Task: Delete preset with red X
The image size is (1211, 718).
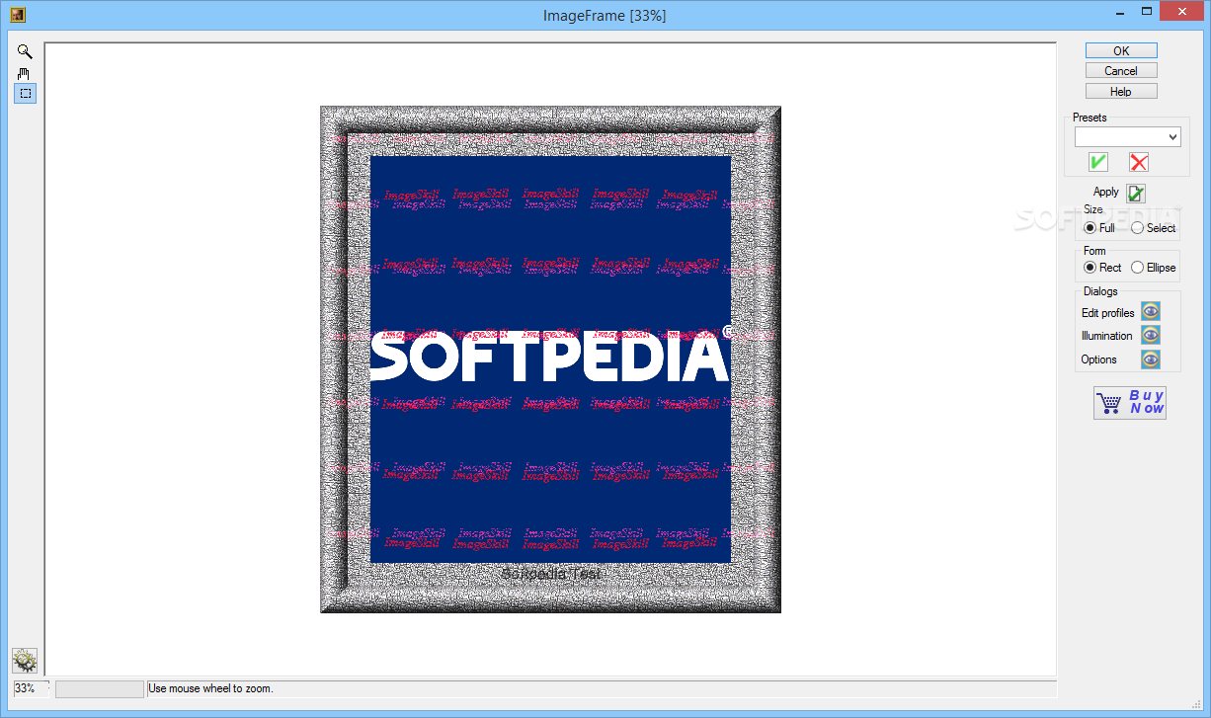Action: click(1139, 162)
